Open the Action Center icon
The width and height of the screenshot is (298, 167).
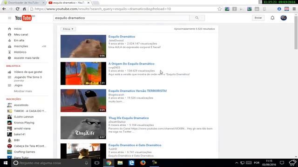click(x=282, y=163)
